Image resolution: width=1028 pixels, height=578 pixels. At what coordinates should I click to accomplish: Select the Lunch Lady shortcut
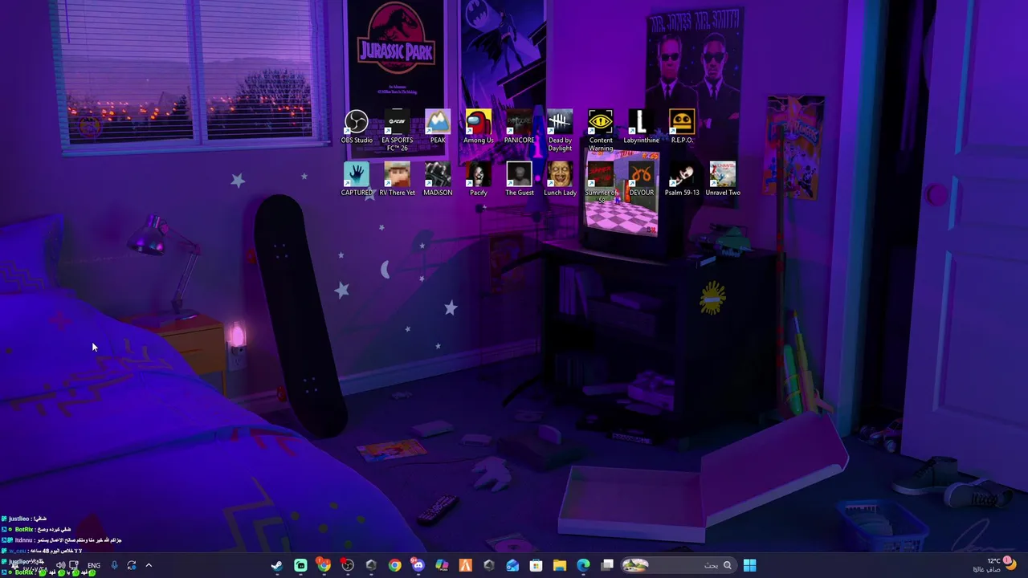560,180
